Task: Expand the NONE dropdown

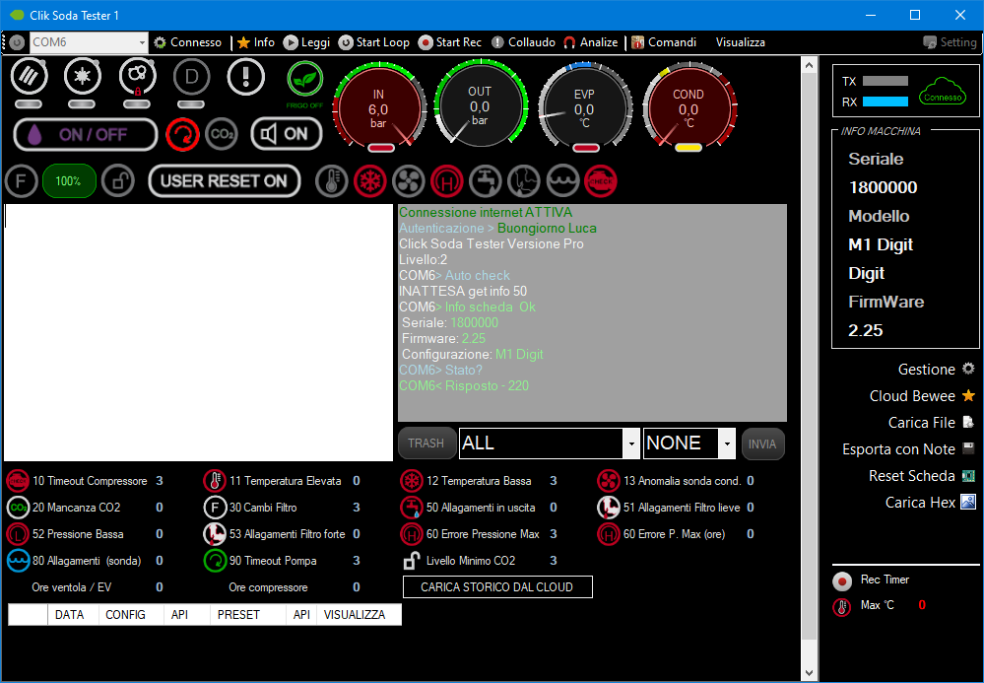Action: pyautogui.click(x=727, y=444)
